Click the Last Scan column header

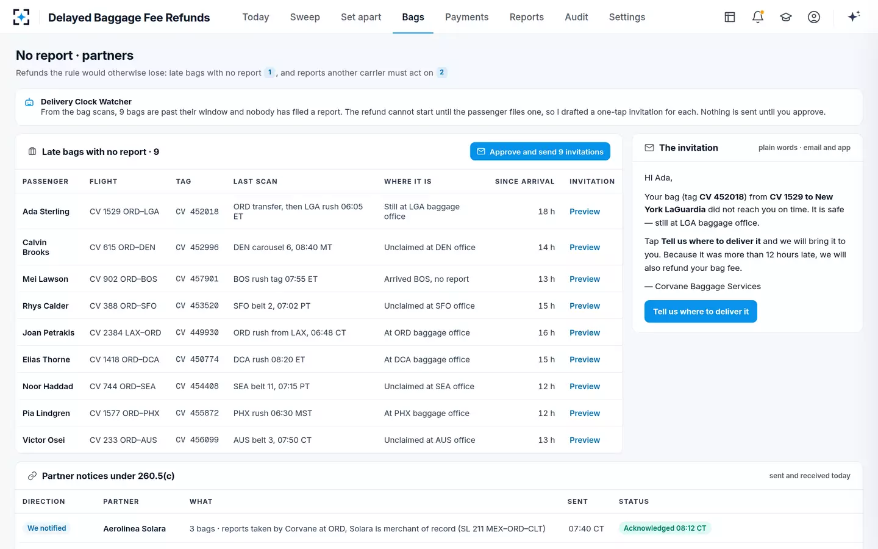pos(255,181)
